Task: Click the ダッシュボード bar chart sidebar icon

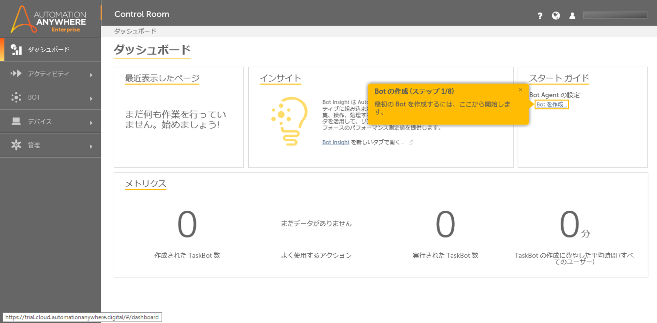Action: tap(16, 50)
